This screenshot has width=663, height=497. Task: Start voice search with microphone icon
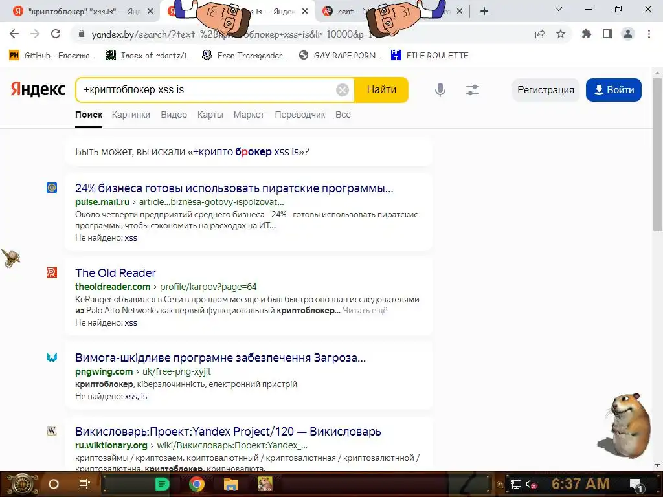click(x=440, y=89)
